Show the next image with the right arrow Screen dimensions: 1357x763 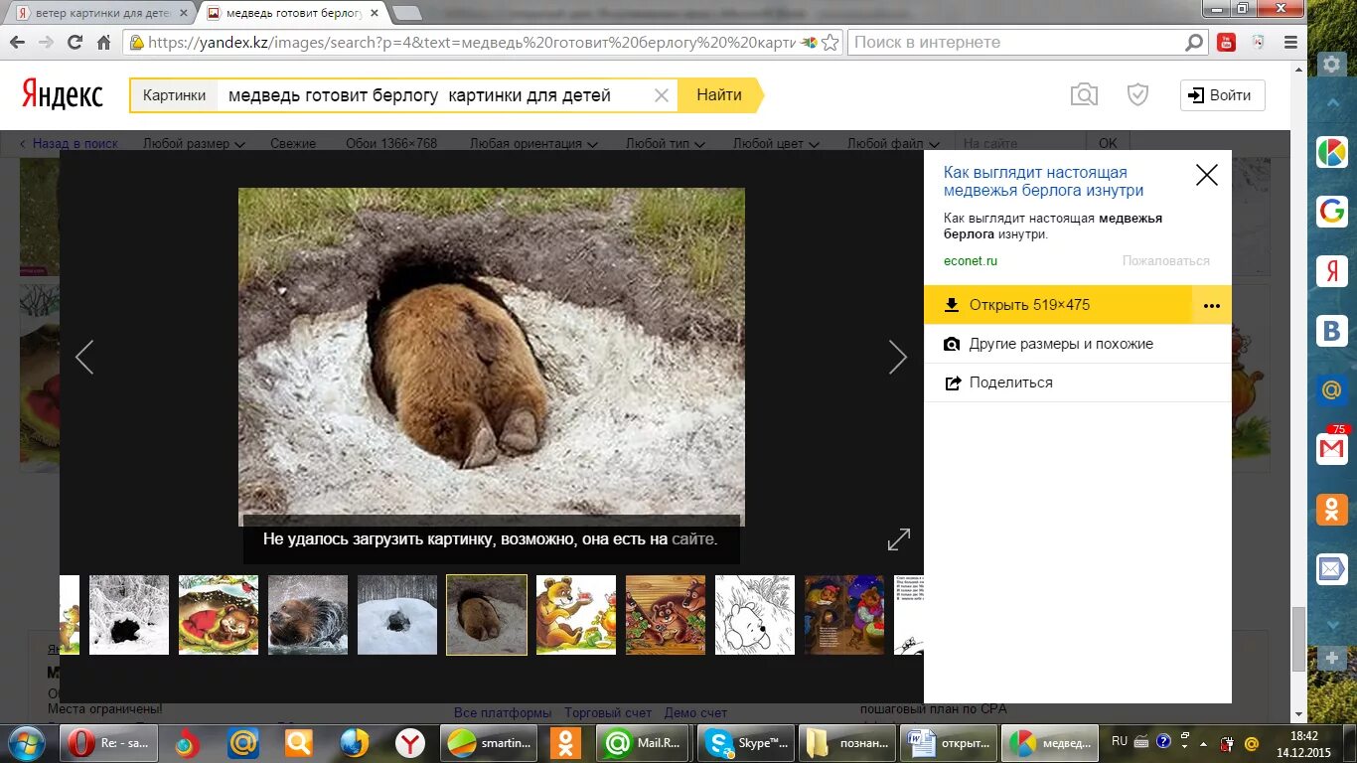(897, 357)
